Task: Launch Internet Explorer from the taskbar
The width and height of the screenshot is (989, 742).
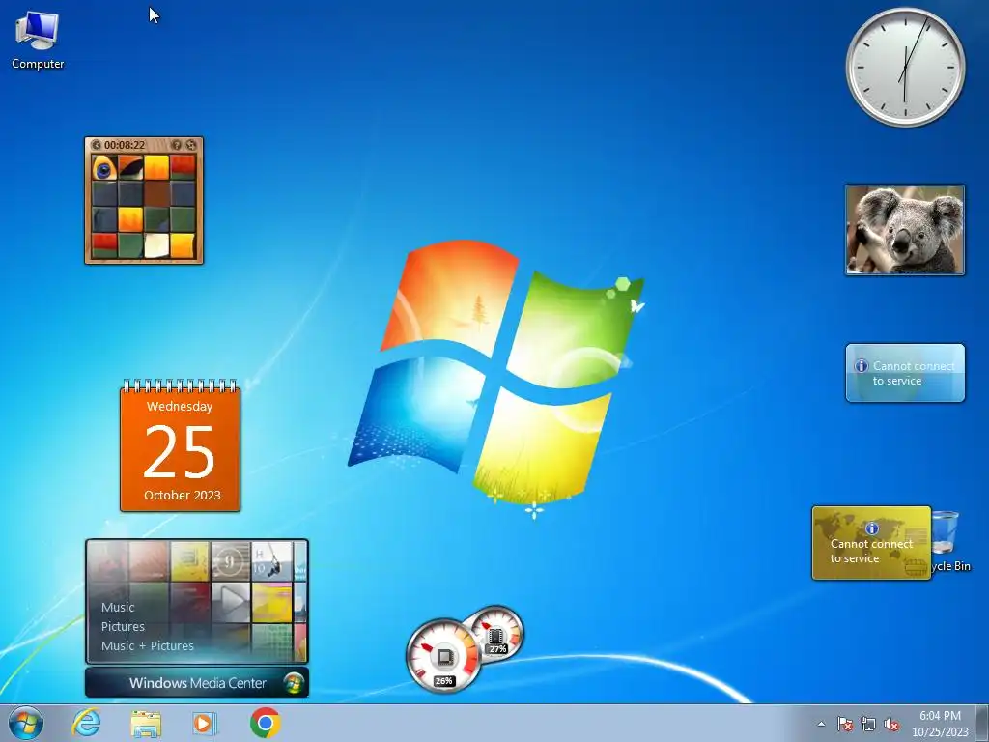Action: click(86, 723)
